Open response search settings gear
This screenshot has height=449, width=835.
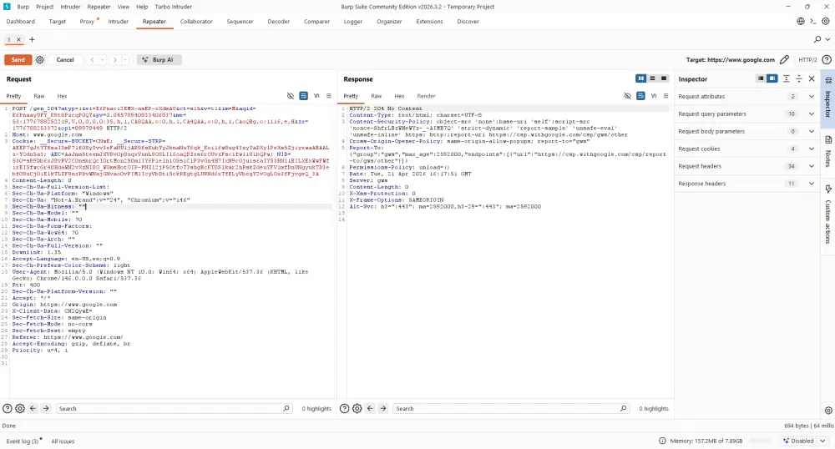357,409
